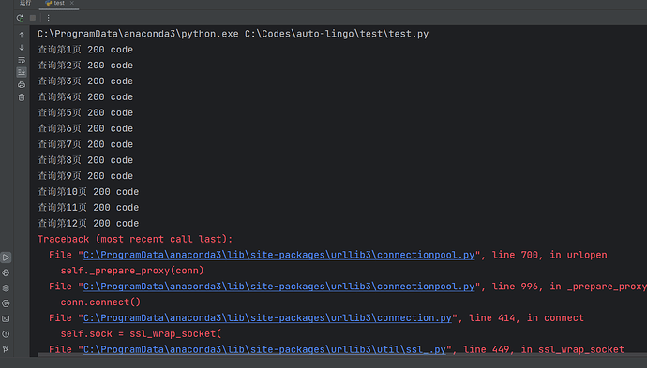Click the '查询第7页 200 code' output line

(x=85, y=144)
